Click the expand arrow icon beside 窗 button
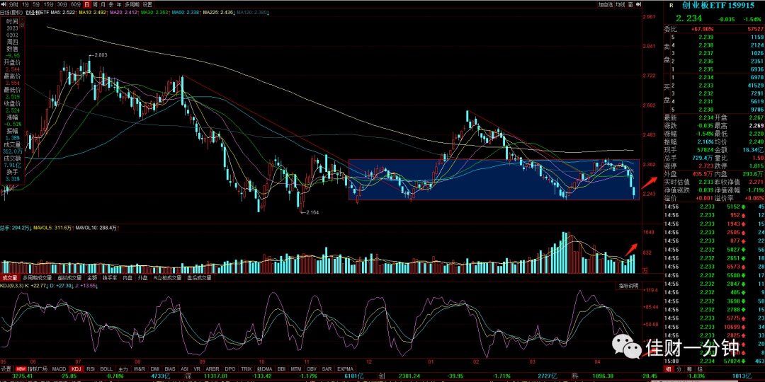765x382 pixels. (x=638, y=4)
